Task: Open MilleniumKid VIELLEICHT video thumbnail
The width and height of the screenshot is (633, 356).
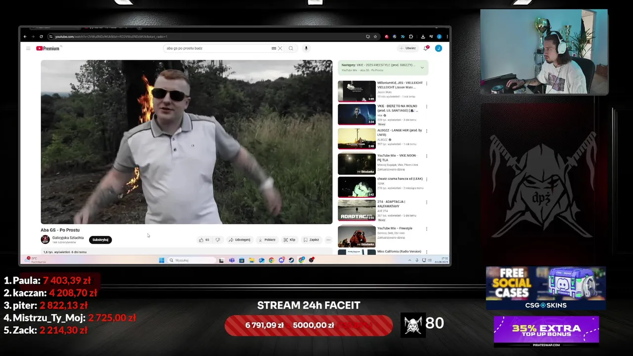Action: pyautogui.click(x=357, y=91)
